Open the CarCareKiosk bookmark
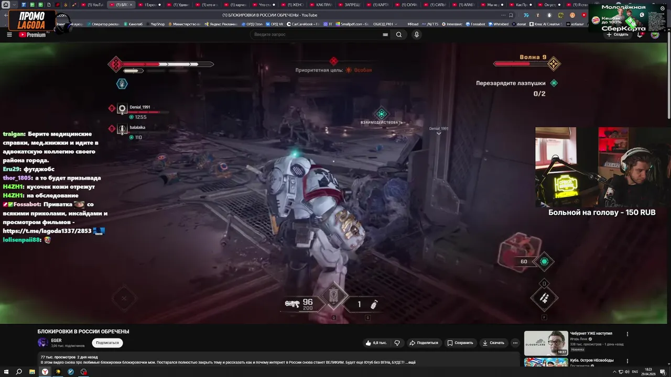Viewport: 671px width, 377px height. pos(302,24)
